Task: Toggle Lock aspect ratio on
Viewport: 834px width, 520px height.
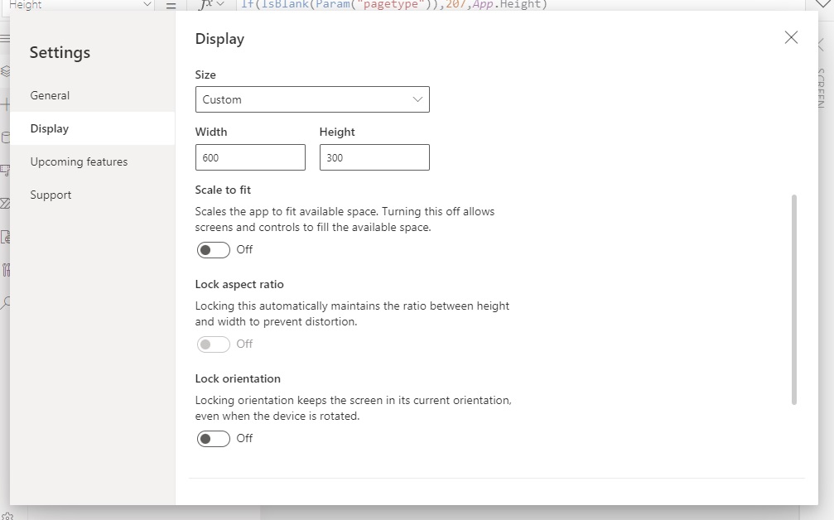Action: (x=213, y=344)
